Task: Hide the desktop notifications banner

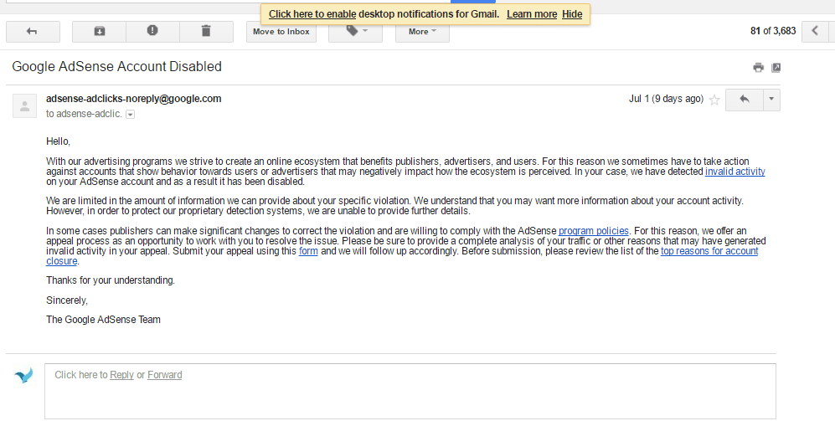Action: 572,14
